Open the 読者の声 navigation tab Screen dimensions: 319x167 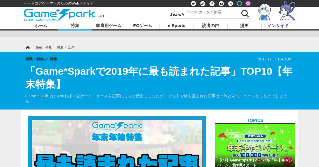[x=211, y=26]
